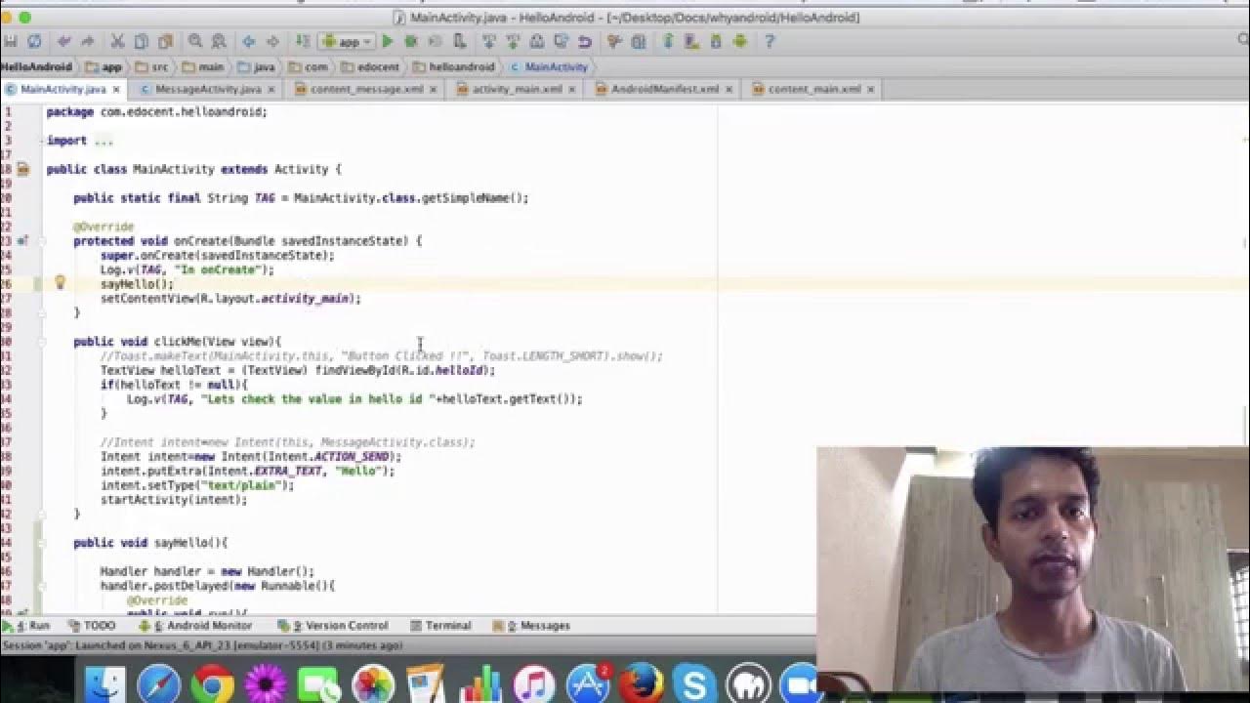Expand the folded import statements
The height and width of the screenshot is (703, 1250).
point(104,141)
